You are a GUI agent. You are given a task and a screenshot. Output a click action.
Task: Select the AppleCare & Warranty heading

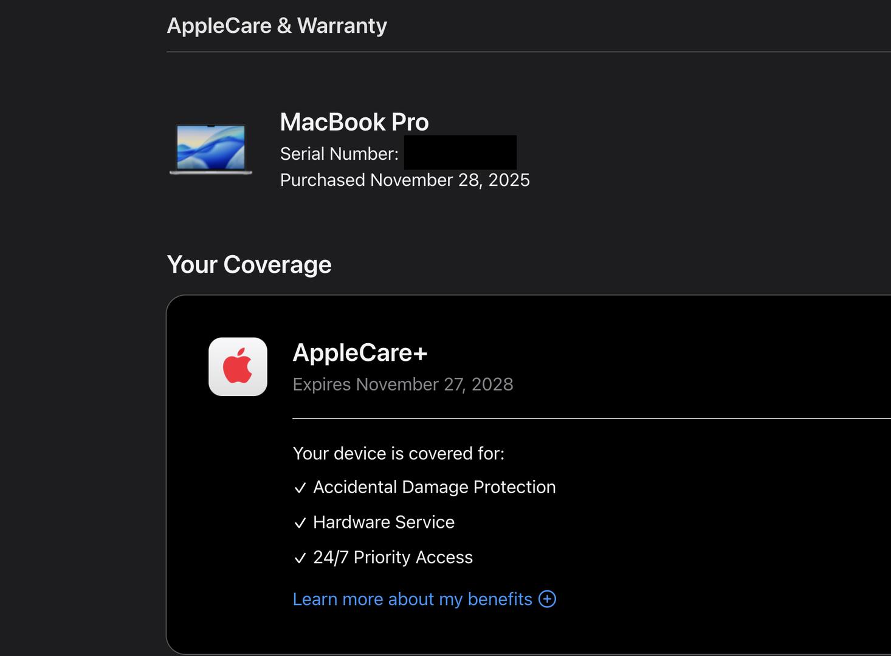(277, 26)
